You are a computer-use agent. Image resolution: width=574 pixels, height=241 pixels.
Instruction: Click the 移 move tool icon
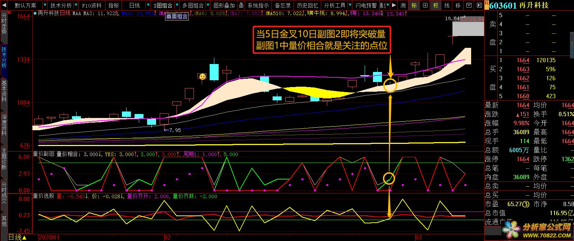[x=457, y=5]
